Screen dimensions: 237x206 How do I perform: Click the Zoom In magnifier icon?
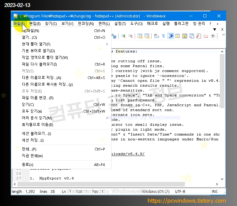[123, 36]
